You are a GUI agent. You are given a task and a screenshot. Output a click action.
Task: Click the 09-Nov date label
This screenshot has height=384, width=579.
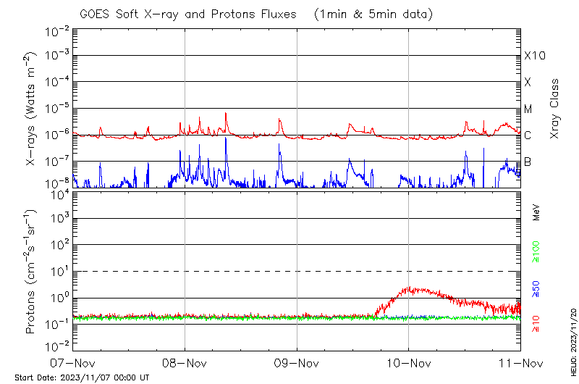tap(297, 363)
